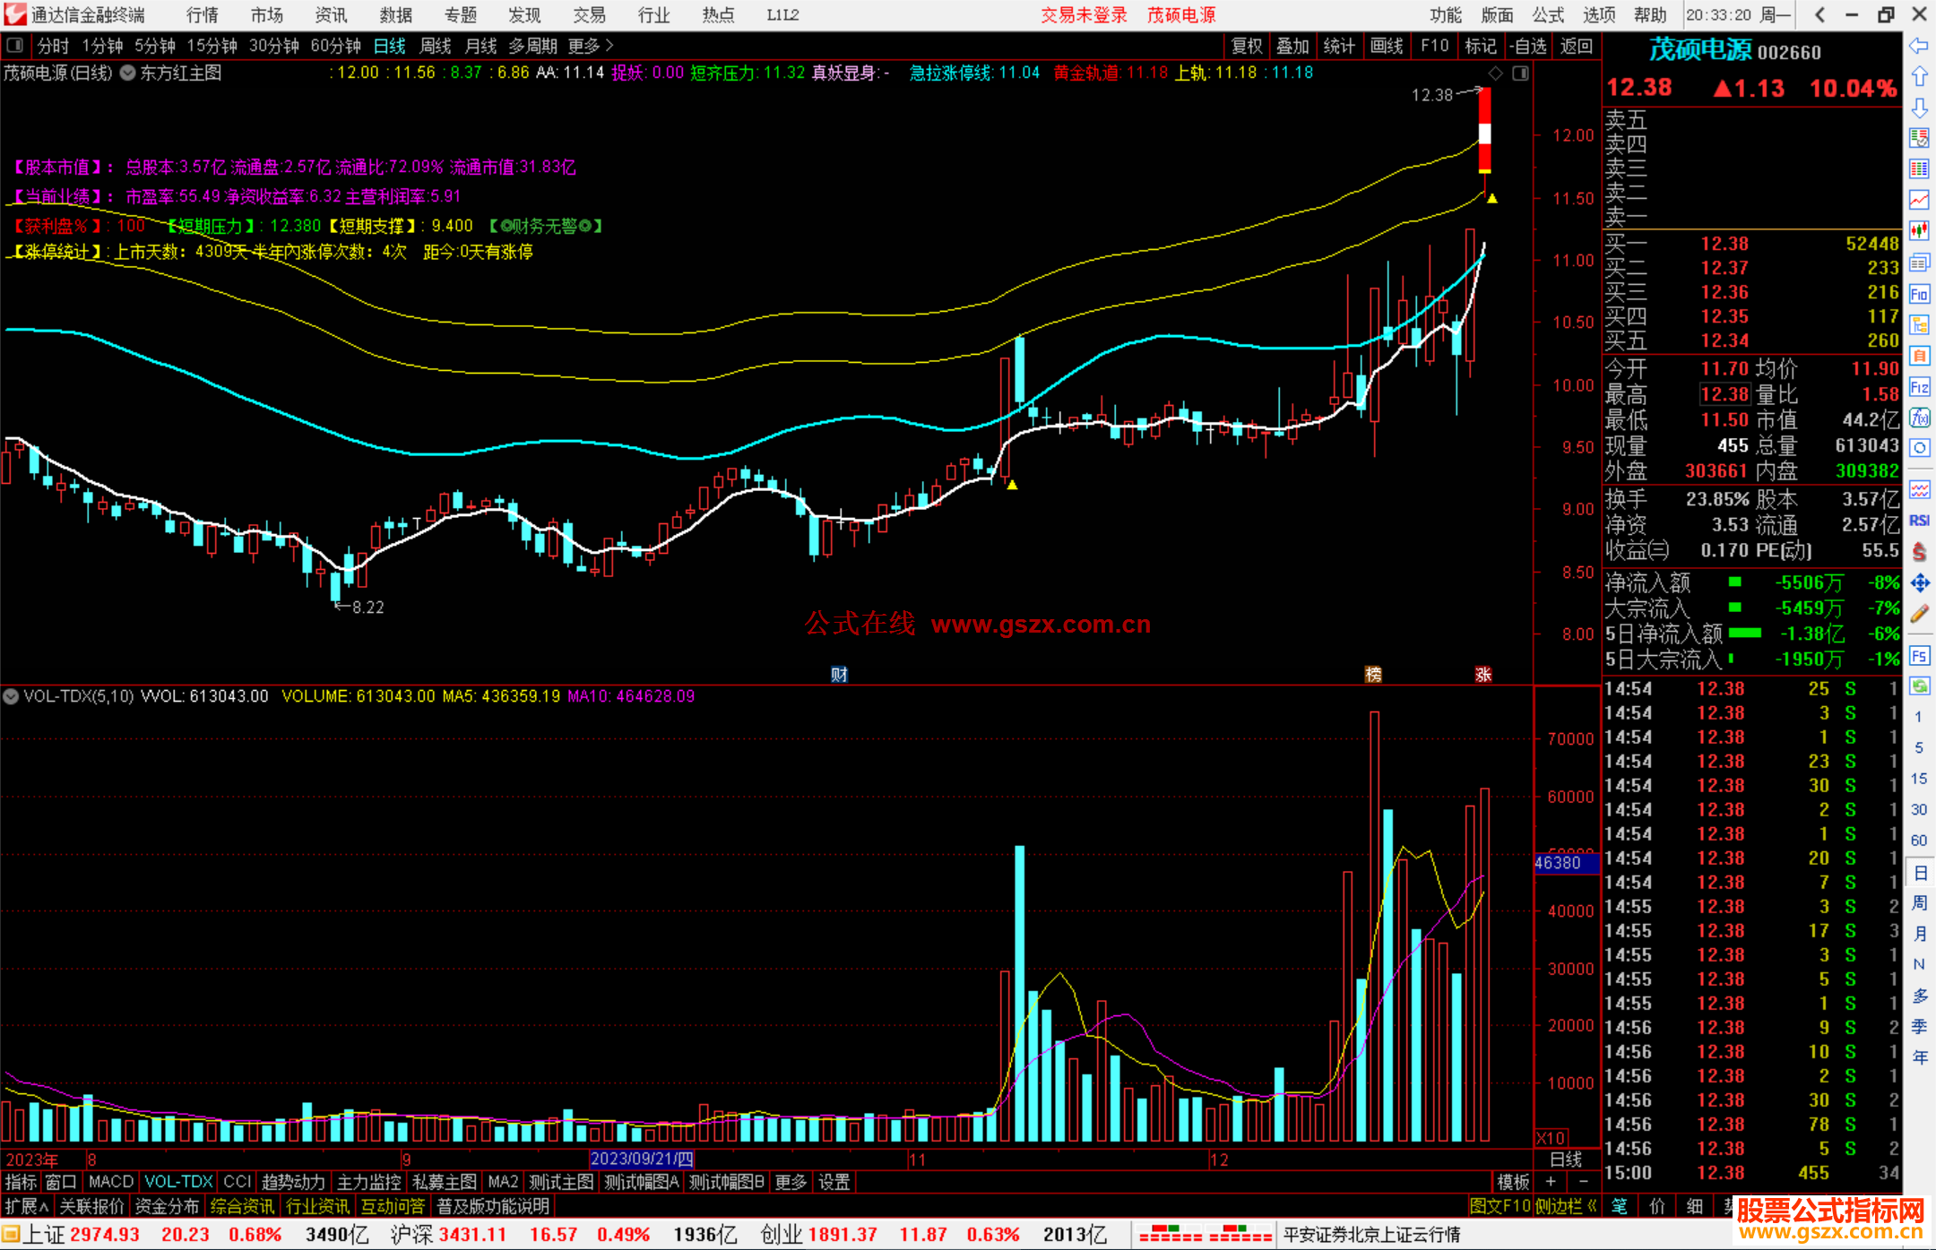Open the f(x) formula sidebar icon
1936x1250 pixels.
[1919, 418]
